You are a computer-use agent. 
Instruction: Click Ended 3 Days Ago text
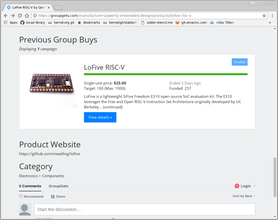tap(185, 83)
